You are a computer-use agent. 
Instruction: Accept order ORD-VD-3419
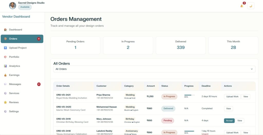(229, 121)
